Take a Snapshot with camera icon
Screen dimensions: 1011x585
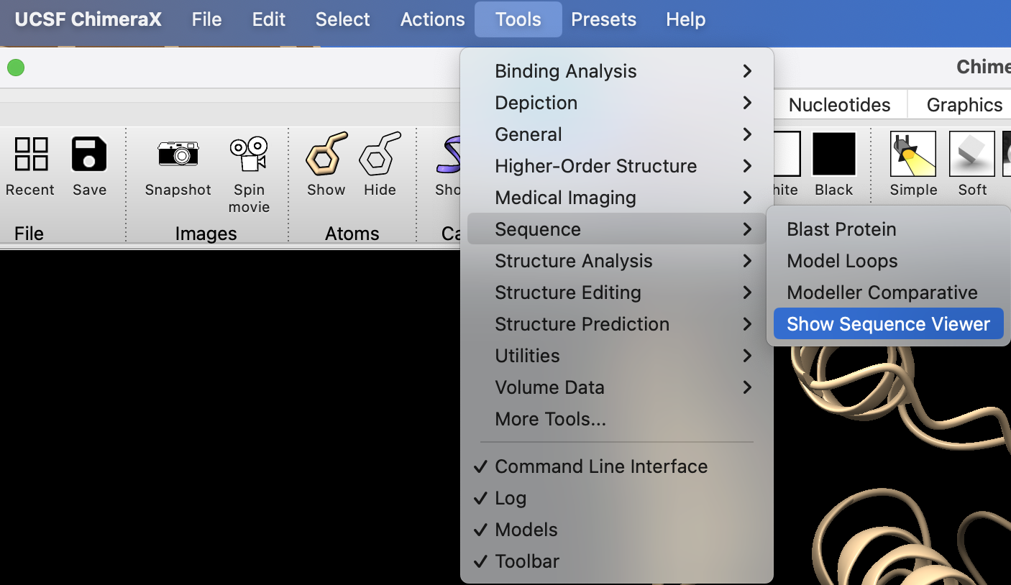point(178,155)
